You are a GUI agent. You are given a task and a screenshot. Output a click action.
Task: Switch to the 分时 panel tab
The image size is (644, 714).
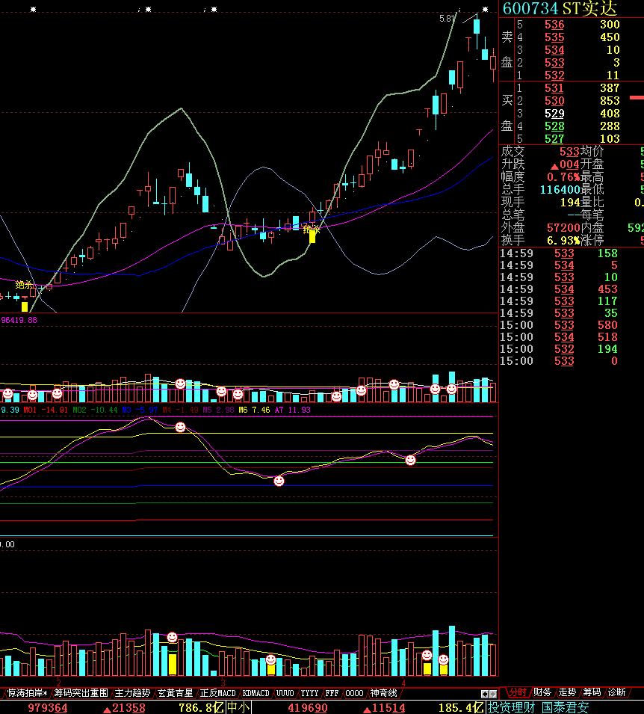(x=517, y=692)
